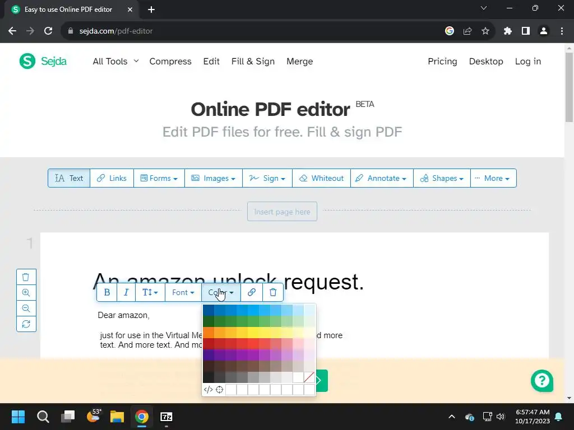The image size is (574, 430).
Task: Pick the black color swatch
Action: pos(209,377)
